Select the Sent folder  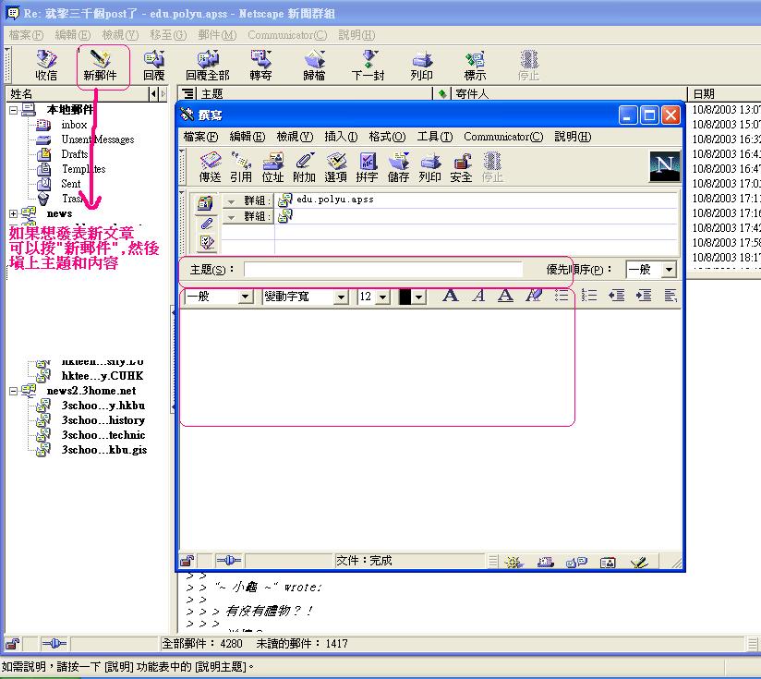pyautogui.click(x=71, y=184)
